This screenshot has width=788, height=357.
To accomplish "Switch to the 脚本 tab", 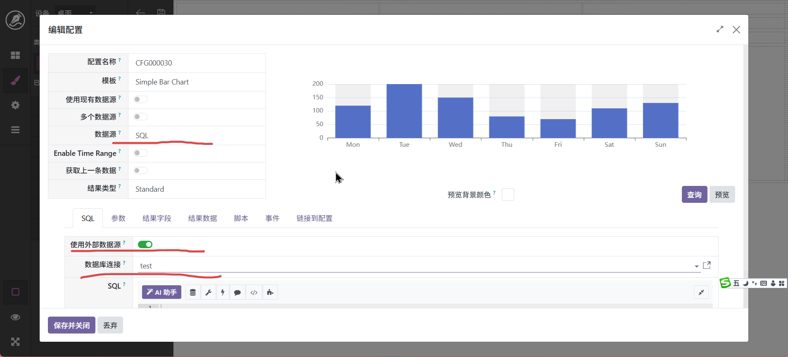I will pos(241,218).
